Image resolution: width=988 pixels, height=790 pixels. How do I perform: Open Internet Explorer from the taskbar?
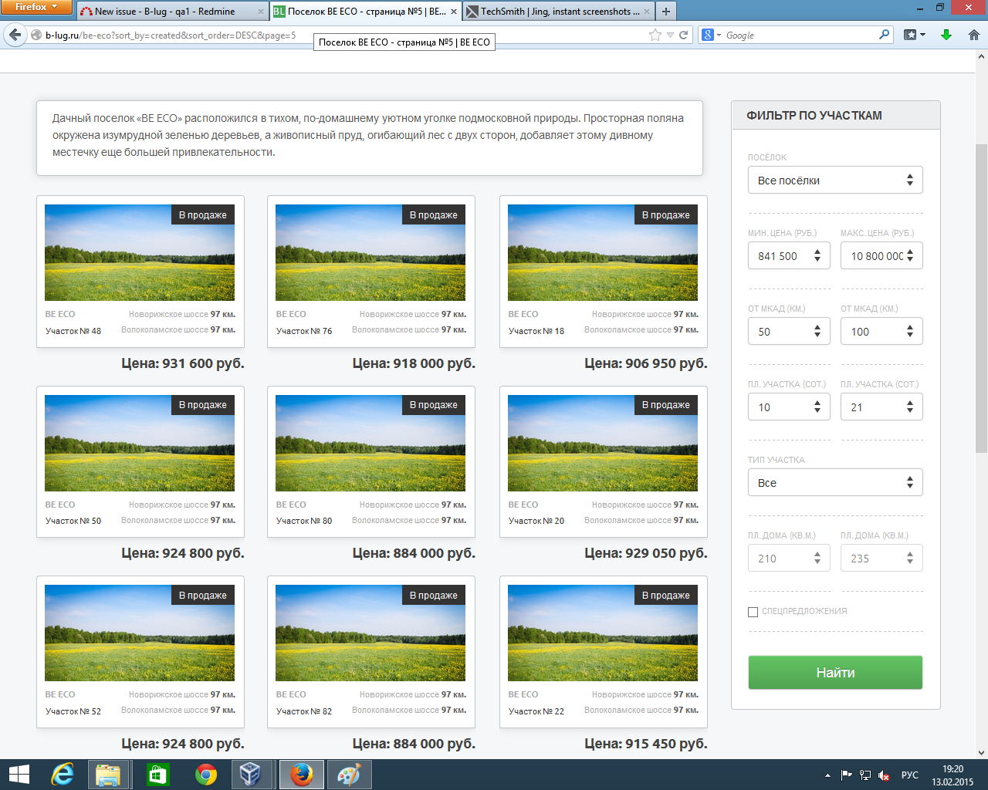click(62, 775)
